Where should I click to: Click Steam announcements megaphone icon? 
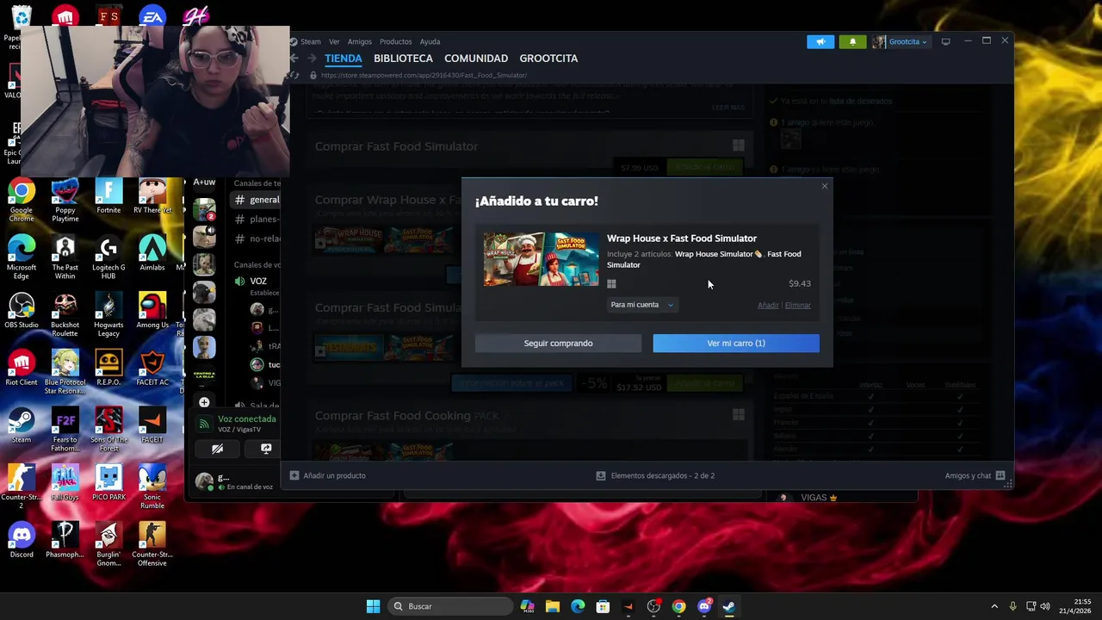(x=820, y=41)
